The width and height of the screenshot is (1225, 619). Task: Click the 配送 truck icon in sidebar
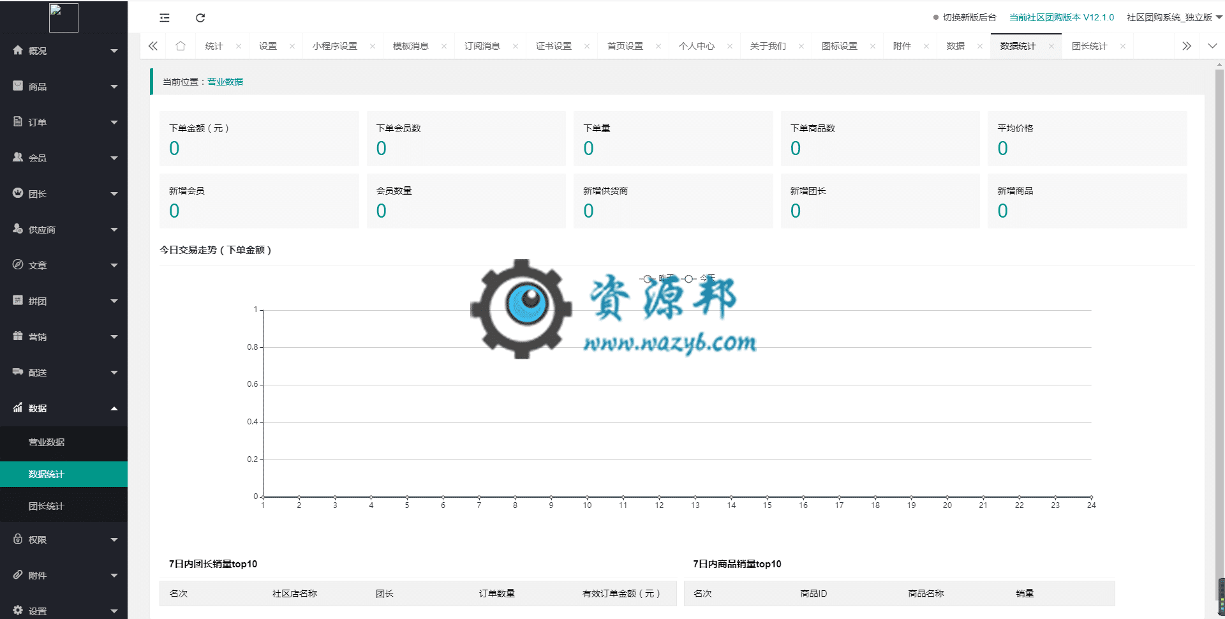[18, 372]
